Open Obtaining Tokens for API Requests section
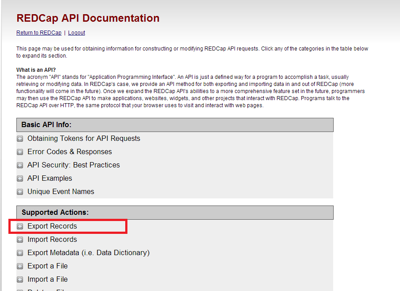400x291 pixels. point(84,138)
